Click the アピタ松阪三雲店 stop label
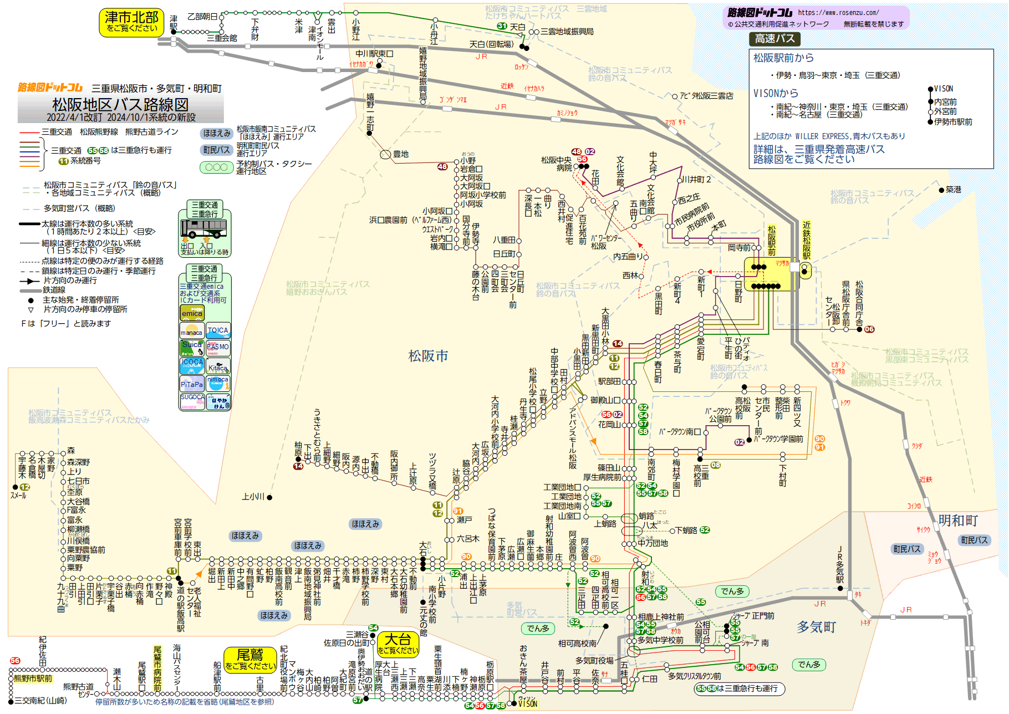Screen dimensions: 1009x714 click(x=706, y=96)
